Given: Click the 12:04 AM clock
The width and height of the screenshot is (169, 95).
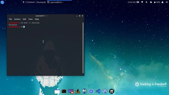Looking at the screenshot, I should [132, 2].
